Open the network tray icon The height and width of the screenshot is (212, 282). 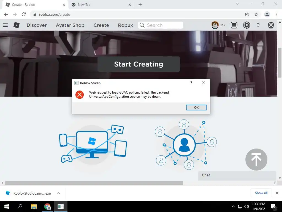(240, 206)
